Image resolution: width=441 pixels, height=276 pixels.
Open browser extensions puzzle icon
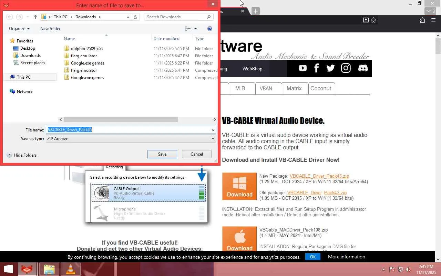tap(422, 20)
